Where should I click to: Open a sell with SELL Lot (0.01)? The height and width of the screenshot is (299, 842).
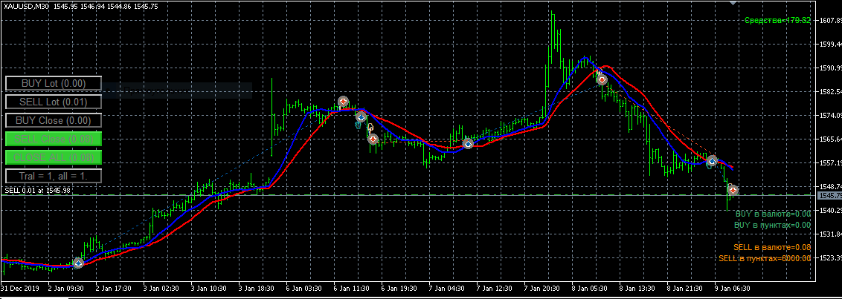point(54,102)
